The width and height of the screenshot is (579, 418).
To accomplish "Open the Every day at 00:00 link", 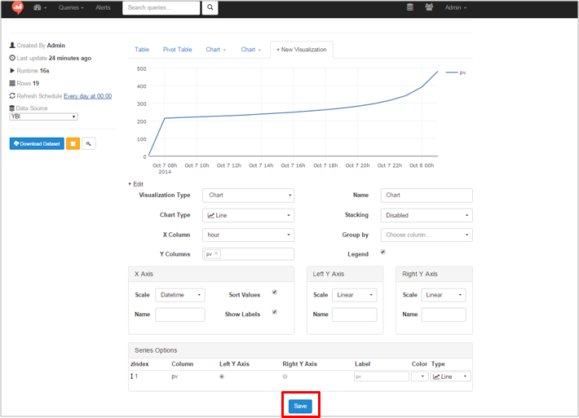I will coord(88,96).
